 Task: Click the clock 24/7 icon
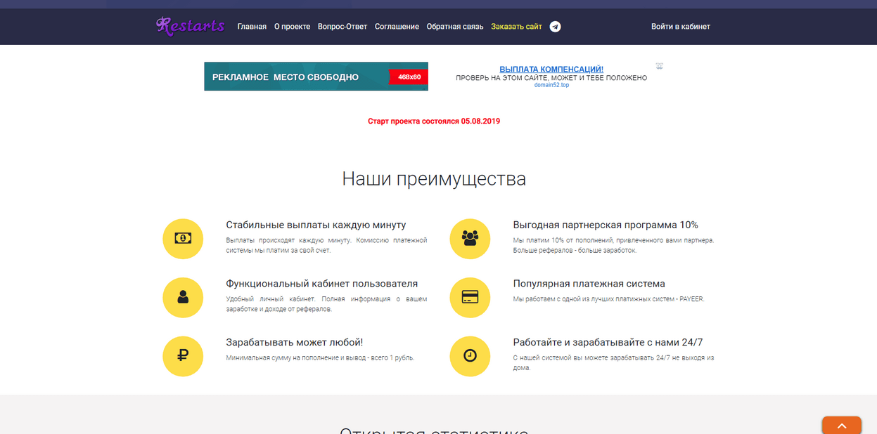(470, 356)
